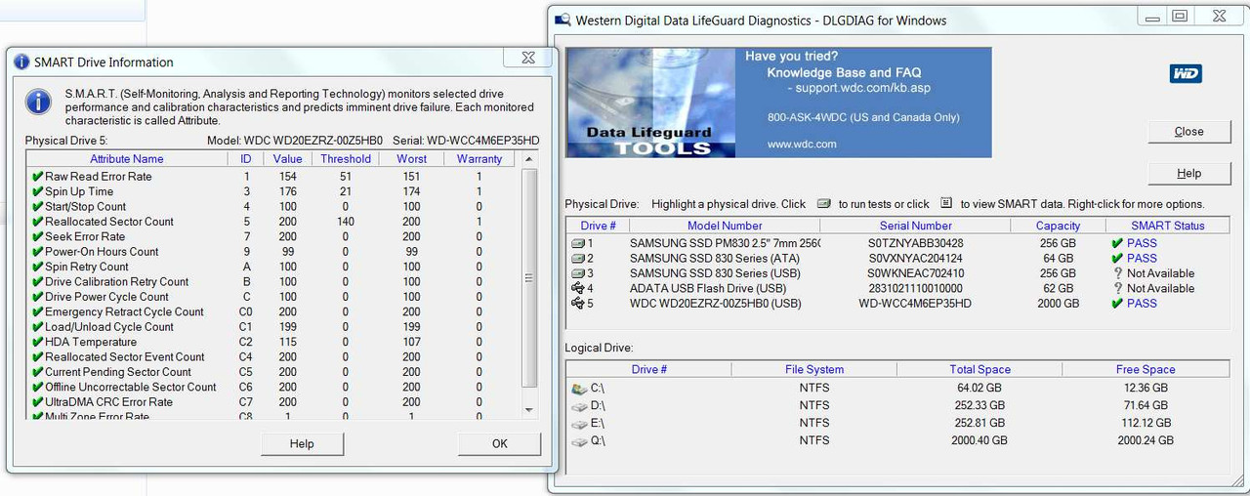Select SAMSUNG SSD 830 Series (ATA) row
The image size is (1250, 496).
pyautogui.click(x=897, y=259)
